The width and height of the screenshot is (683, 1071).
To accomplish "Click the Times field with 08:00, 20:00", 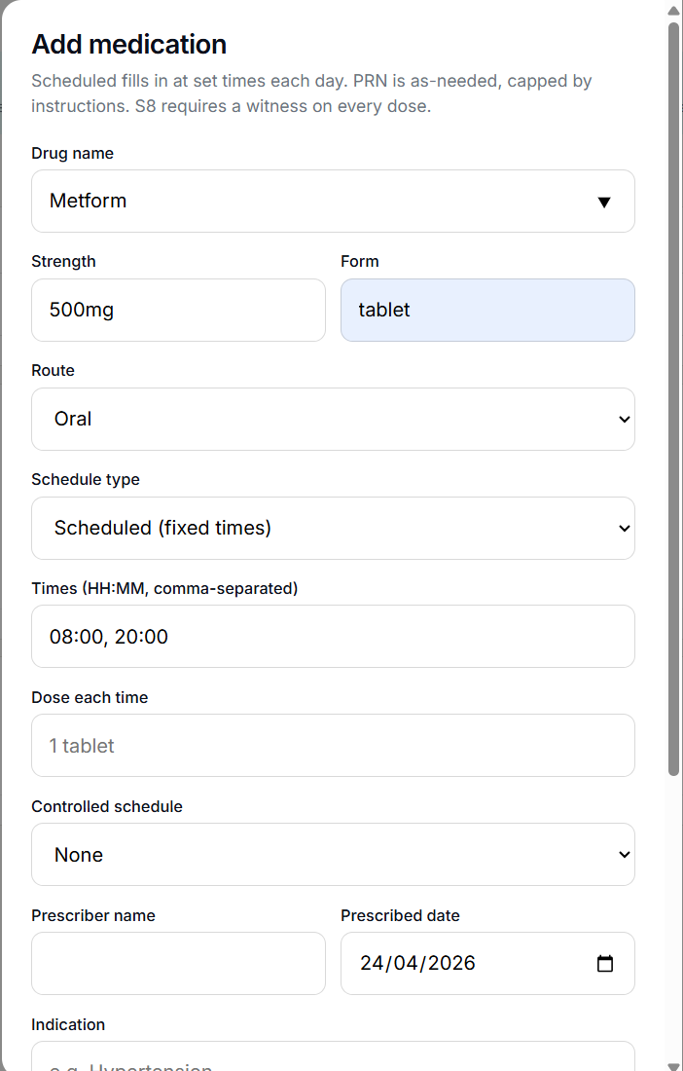I will (333, 636).
